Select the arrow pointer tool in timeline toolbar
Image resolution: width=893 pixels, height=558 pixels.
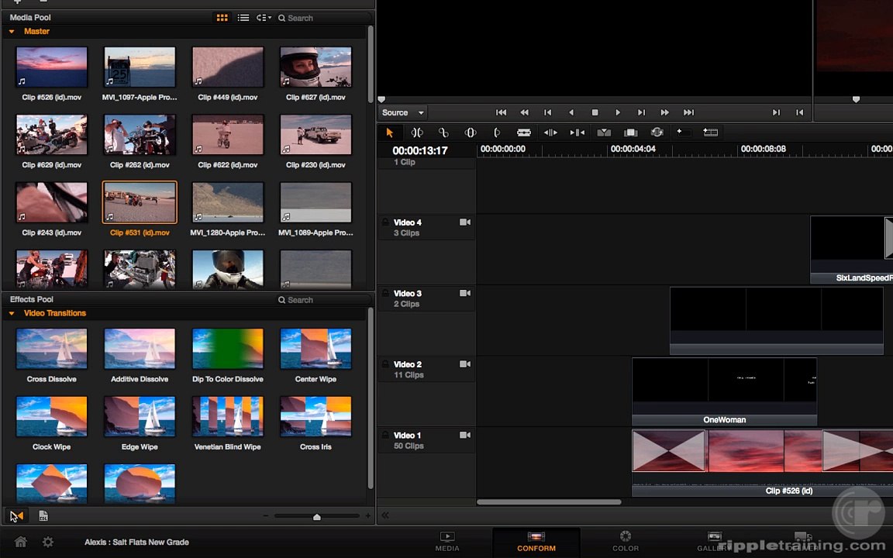pos(390,133)
